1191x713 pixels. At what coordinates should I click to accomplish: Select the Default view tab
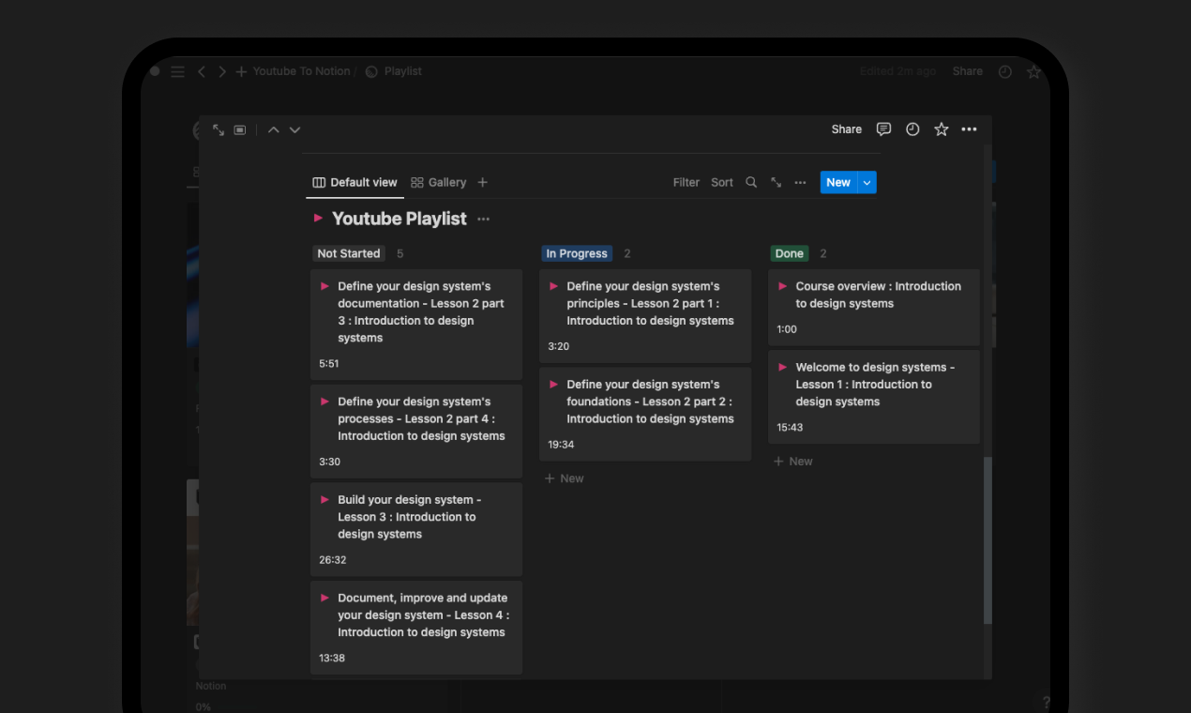[355, 182]
